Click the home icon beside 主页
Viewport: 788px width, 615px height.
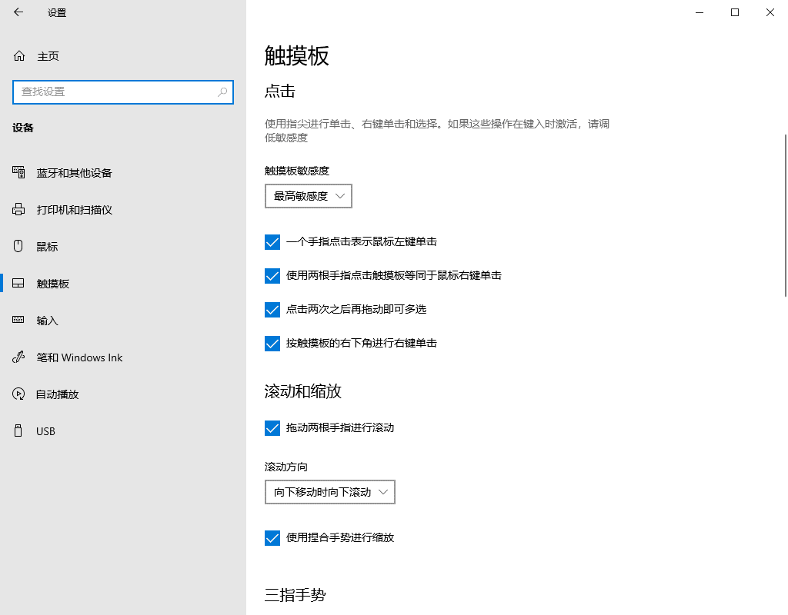coord(19,55)
